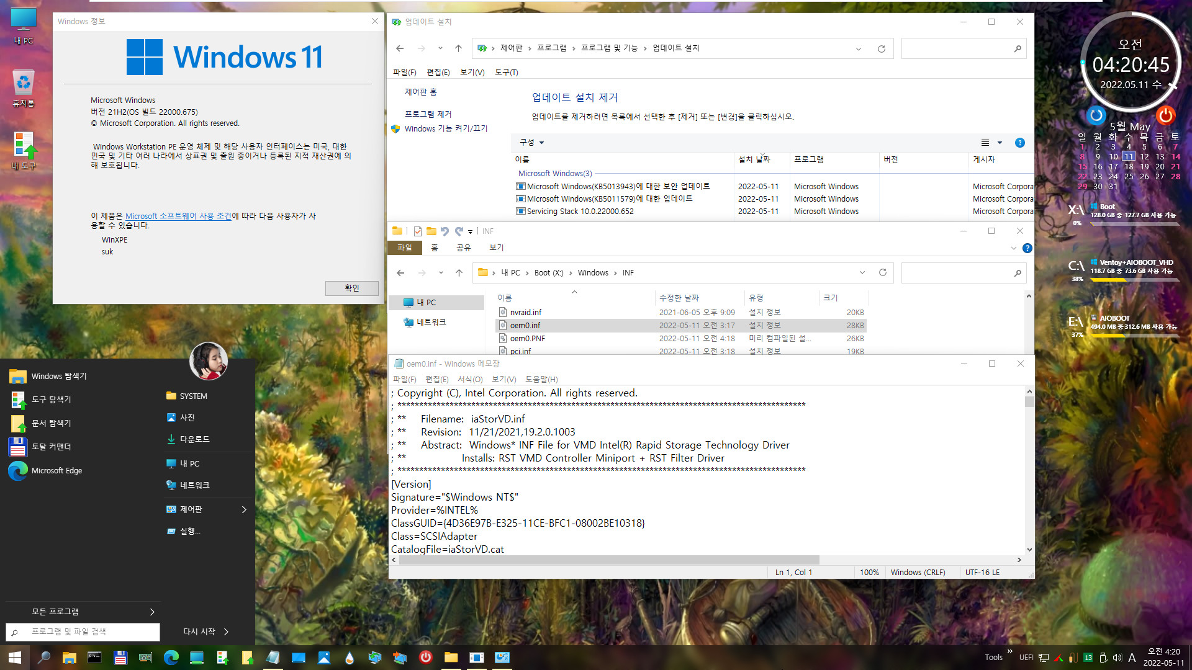
Task: Open customize quick access toolbar dropdown
Action: [470, 231]
